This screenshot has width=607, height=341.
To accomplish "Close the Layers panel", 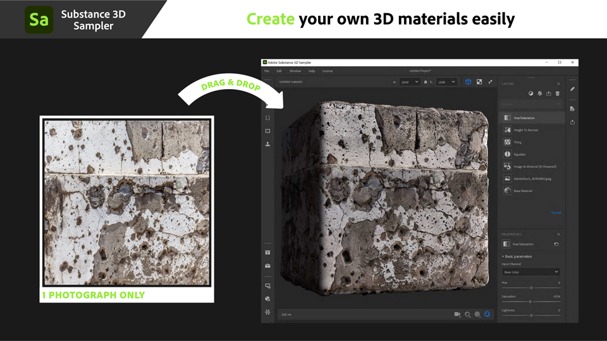I will click(558, 83).
